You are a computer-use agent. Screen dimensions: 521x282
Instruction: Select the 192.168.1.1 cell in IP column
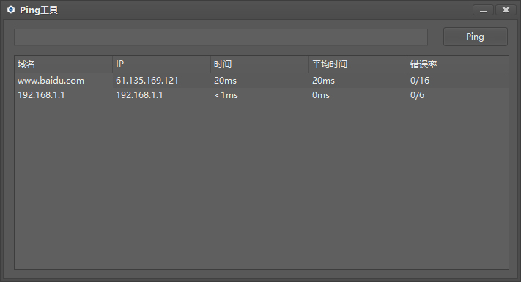[x=161, y=95]
